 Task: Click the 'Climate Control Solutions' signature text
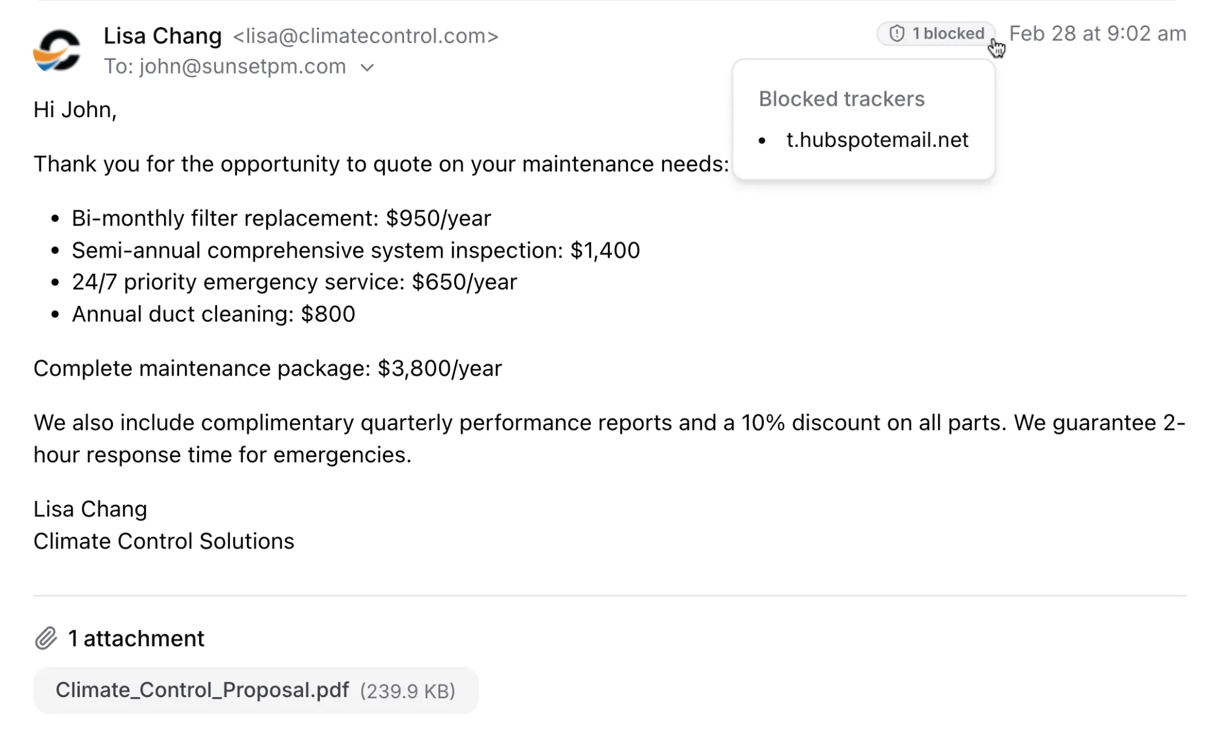[x=164, y=541]
